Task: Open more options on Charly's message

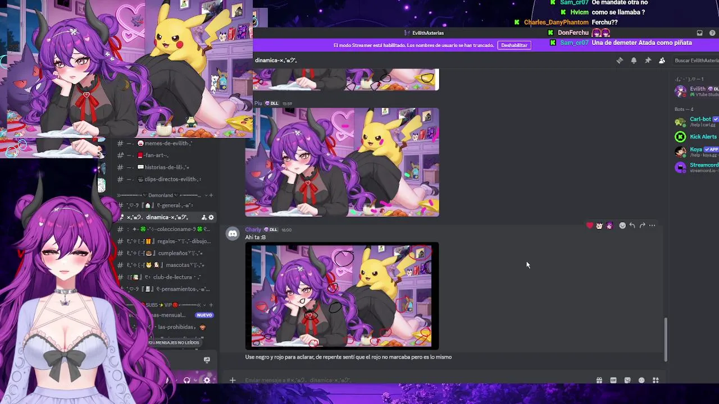Action: coord(652,226)
